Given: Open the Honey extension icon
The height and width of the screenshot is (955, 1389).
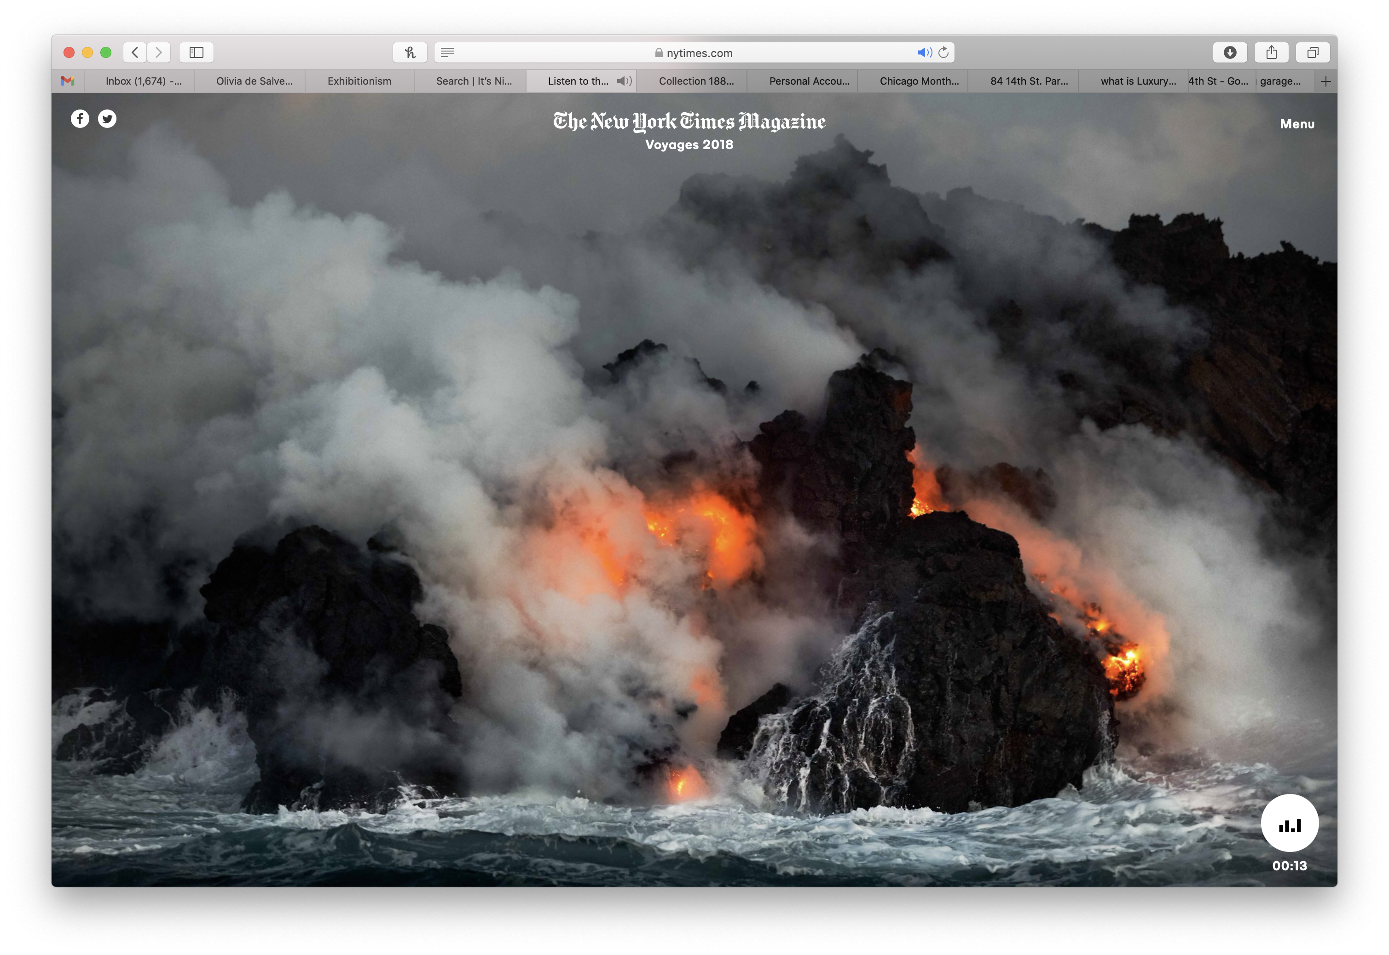Looking at the screenshot, I should click(410, 52).
